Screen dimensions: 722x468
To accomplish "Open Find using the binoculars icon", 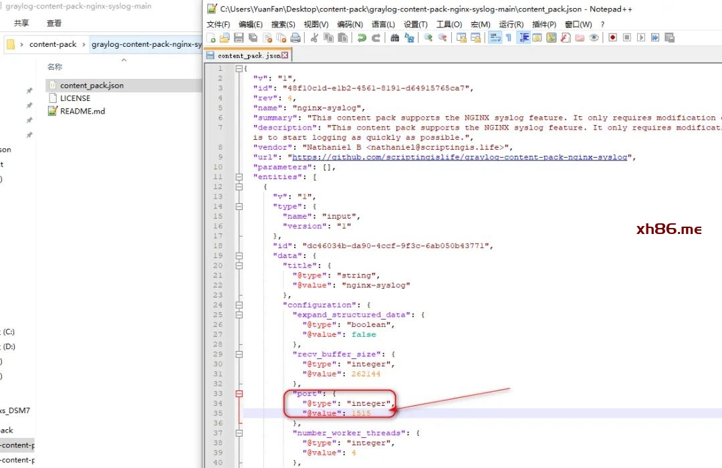I will click(x=394, y=38).
